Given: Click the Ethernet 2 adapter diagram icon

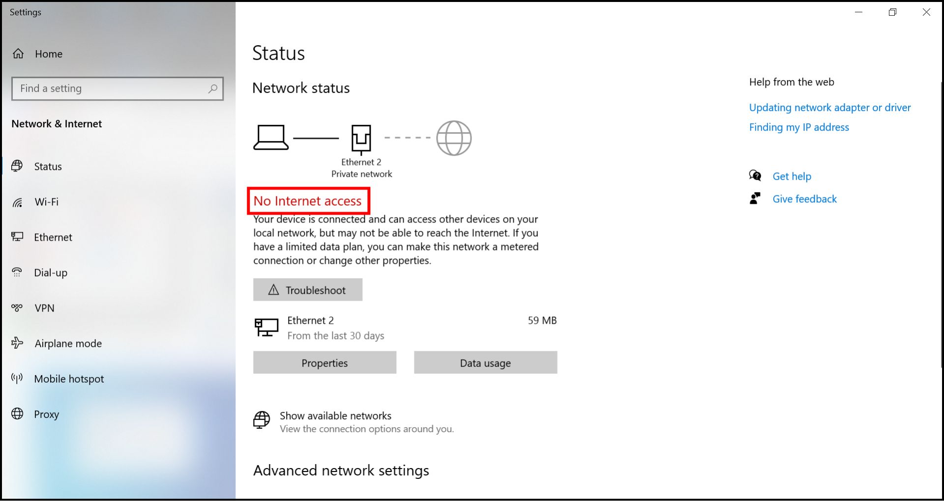Looking at the screenshot, I should coord(361,139).
